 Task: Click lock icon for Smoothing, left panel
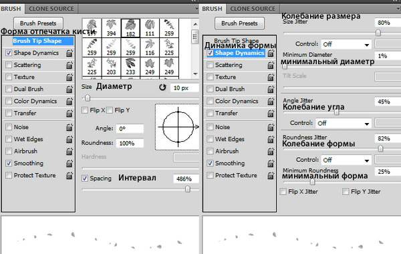point(70,163)
